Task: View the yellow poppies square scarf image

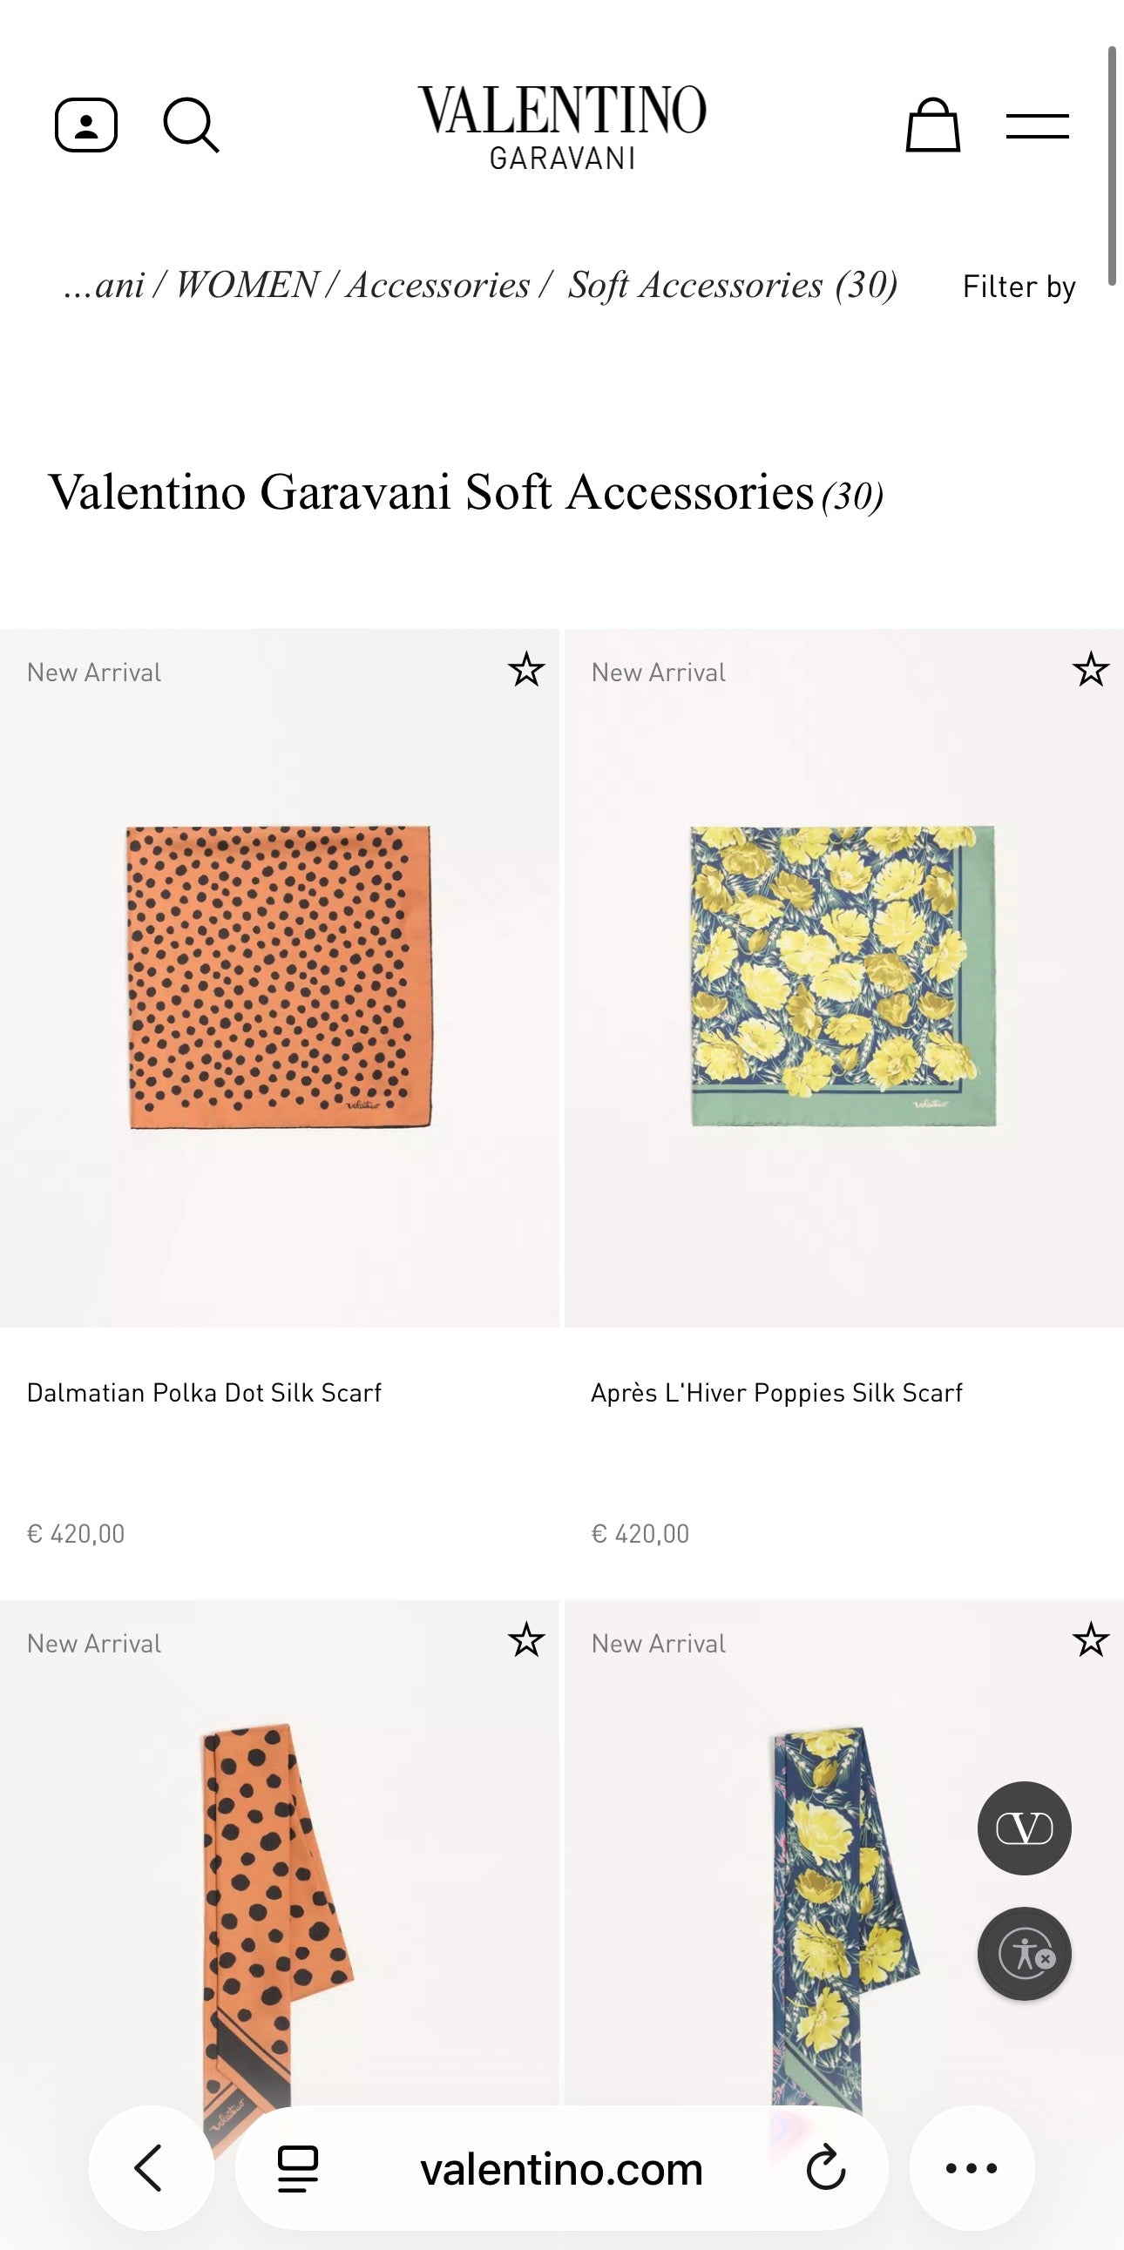Action: coord(843,976)
